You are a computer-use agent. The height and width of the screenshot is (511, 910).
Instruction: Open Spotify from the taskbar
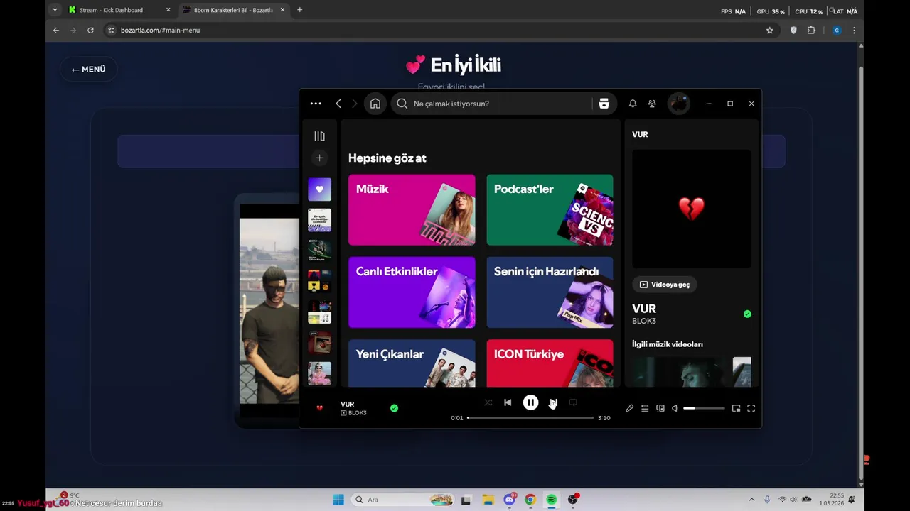coord(552,500)
